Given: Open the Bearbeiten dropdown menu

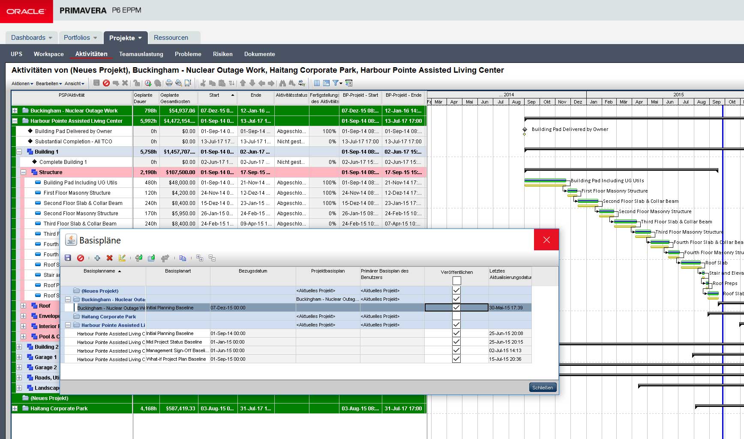Looking at the screenshot, I should 49,83.
